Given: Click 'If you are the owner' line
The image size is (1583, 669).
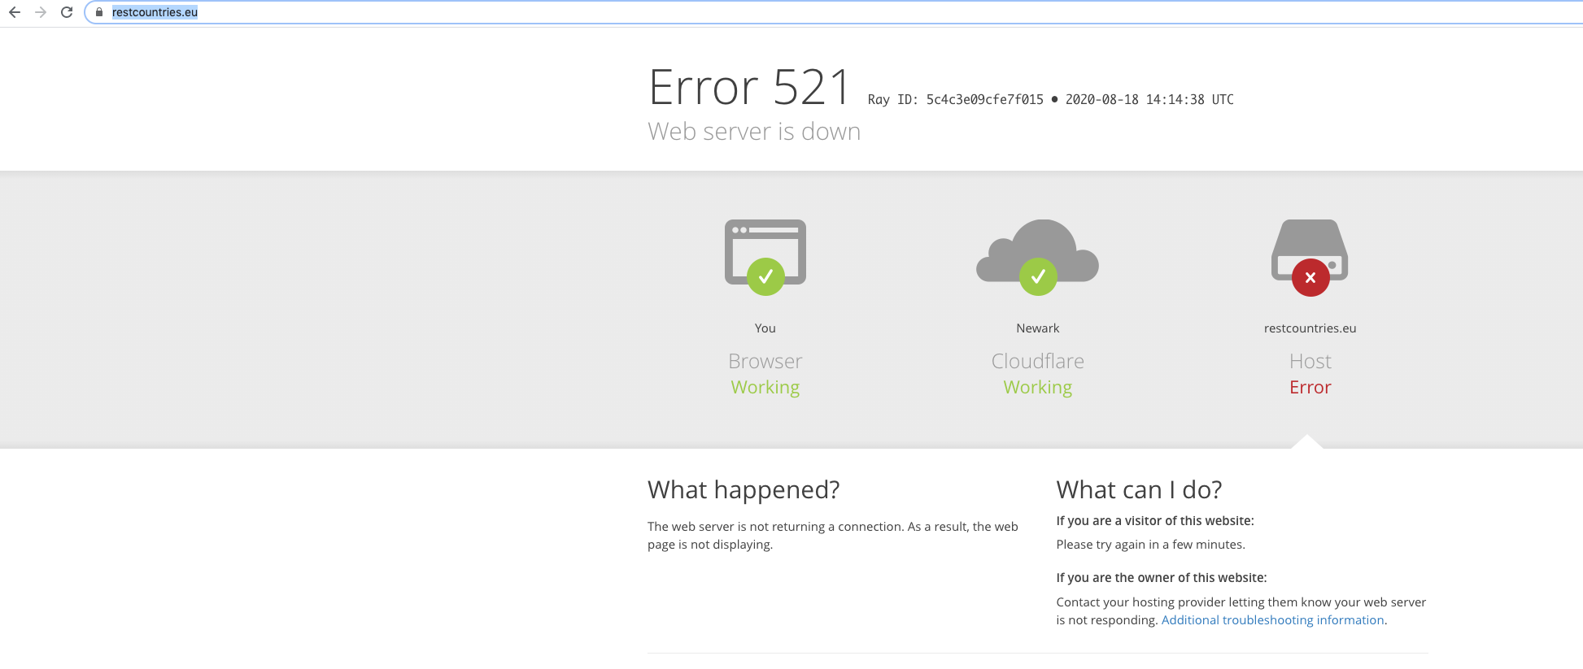Looking at the screenshot, I should pyautogui.click(x=1161, y=578).
